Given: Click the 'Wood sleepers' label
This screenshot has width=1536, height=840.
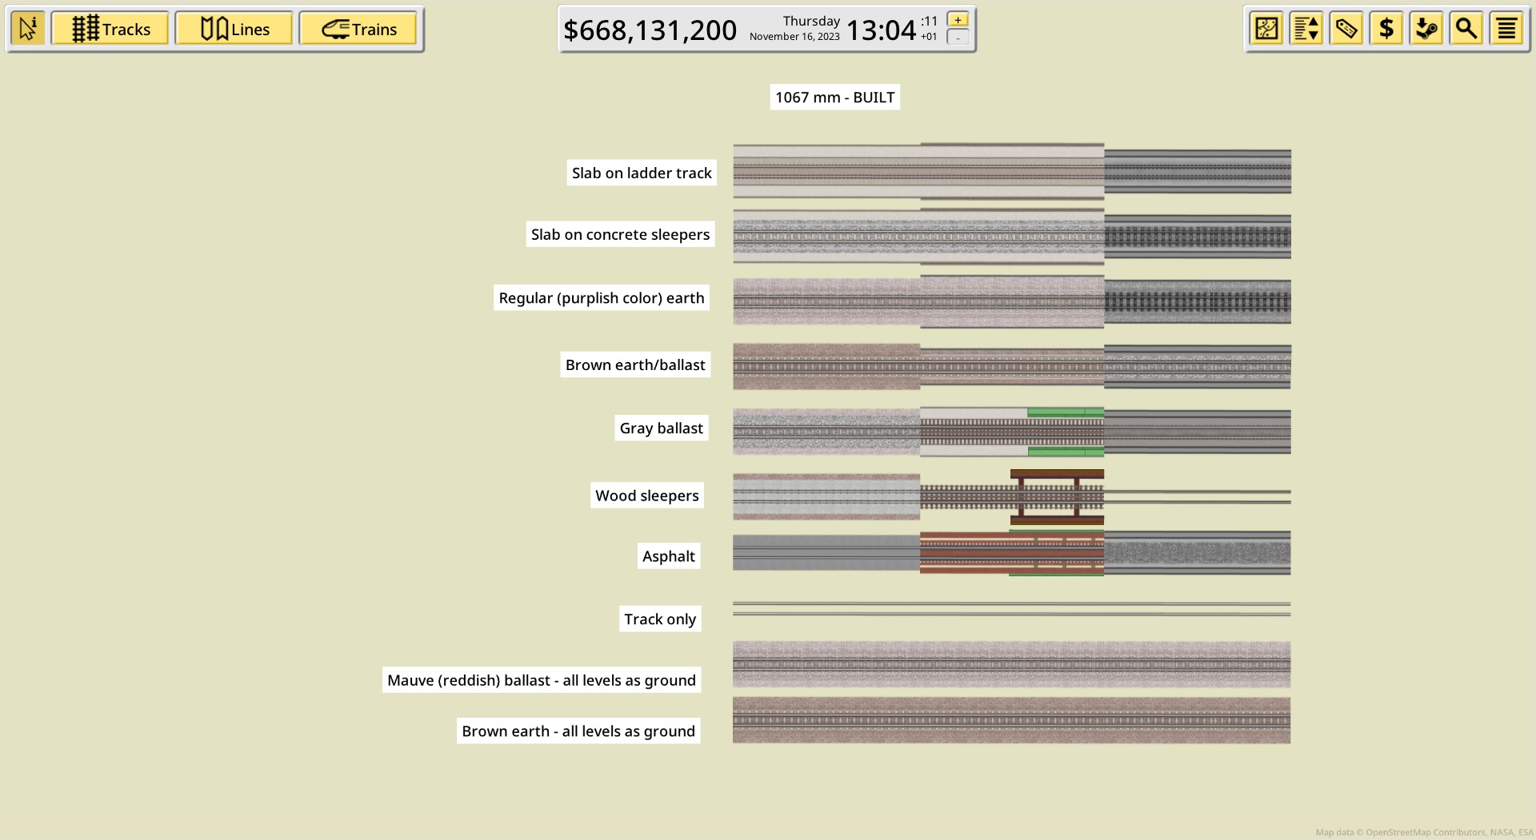Looking at the screenshot, I should 647,496.
